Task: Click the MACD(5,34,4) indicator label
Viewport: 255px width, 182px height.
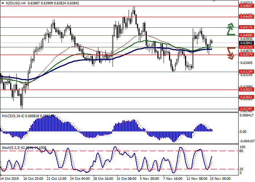Action: [12, 116]
